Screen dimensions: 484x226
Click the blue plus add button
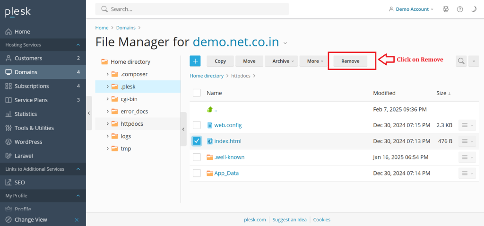[195, 61]
